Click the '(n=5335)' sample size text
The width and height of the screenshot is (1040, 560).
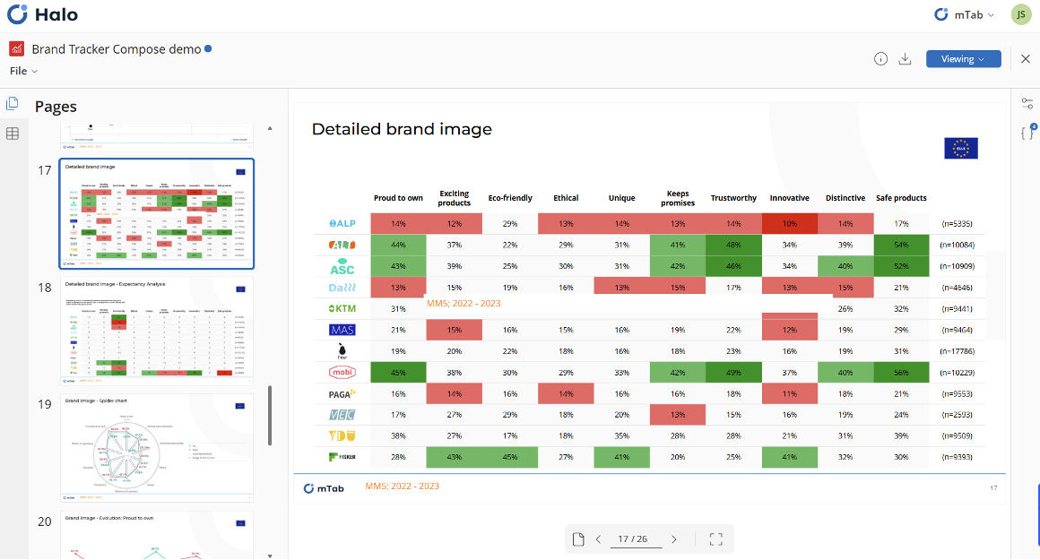point(958,224)
